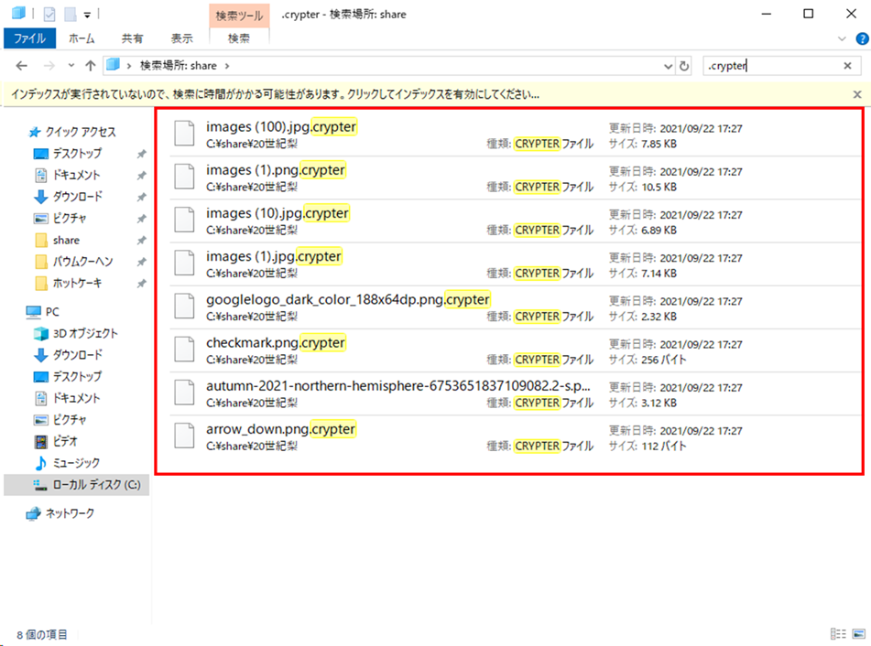Navigate up one level with the Up arrow

point(88,65)
